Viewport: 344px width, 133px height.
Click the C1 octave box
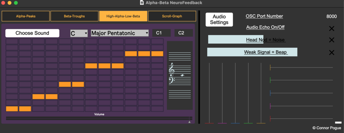[x=162, y=33]
